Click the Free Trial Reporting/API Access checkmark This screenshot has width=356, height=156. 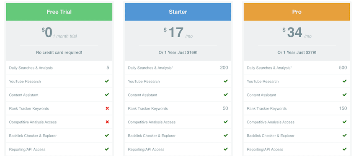click(x=107, y=149)
